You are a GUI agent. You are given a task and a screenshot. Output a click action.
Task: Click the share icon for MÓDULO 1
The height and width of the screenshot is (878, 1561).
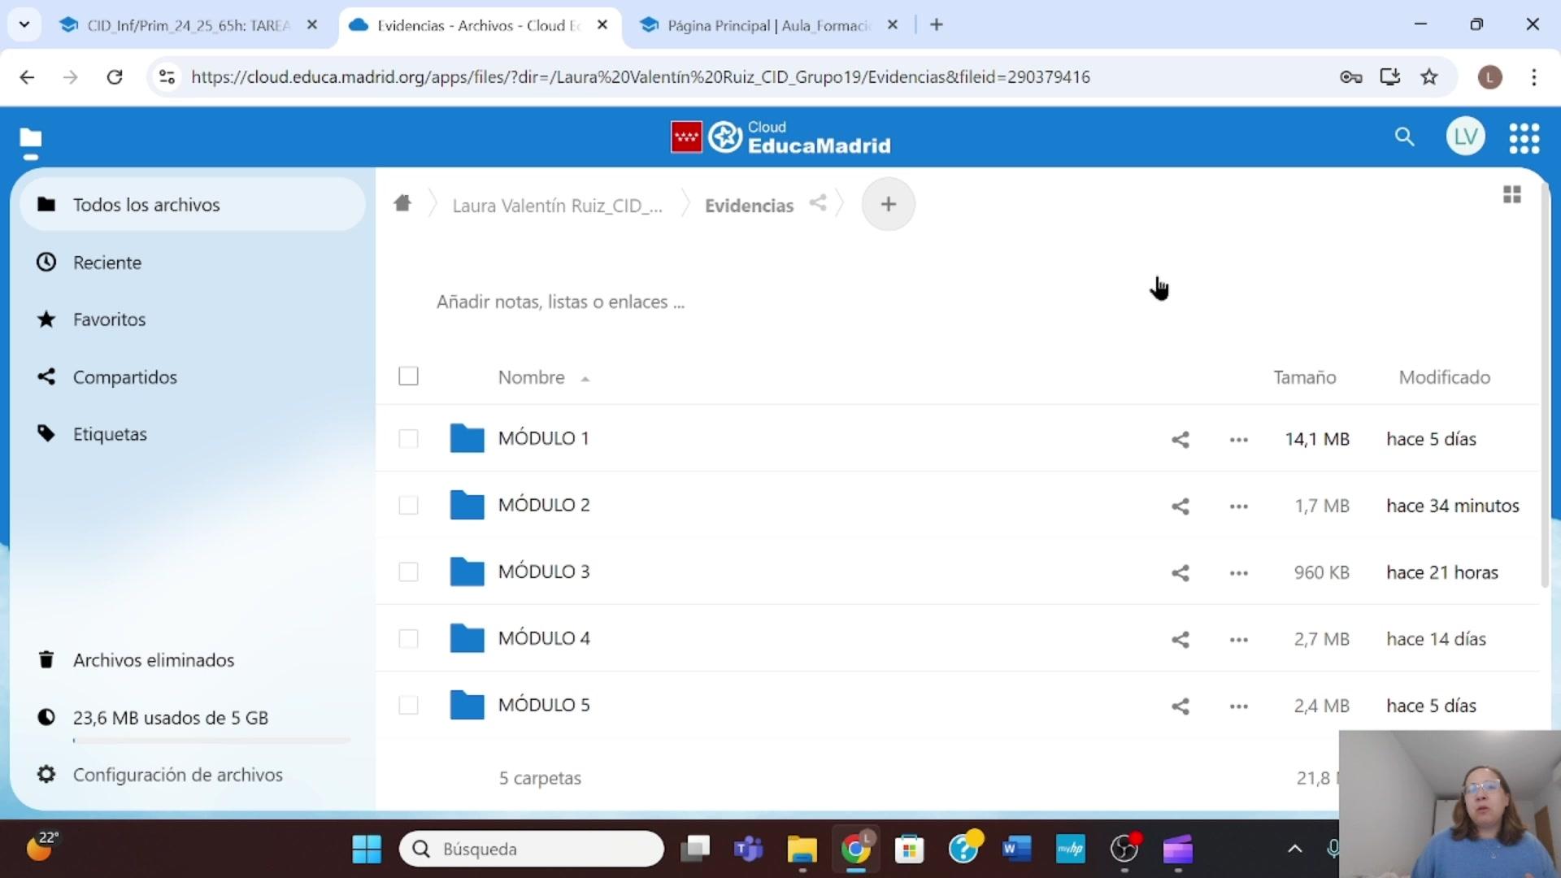pos(1180,440)
